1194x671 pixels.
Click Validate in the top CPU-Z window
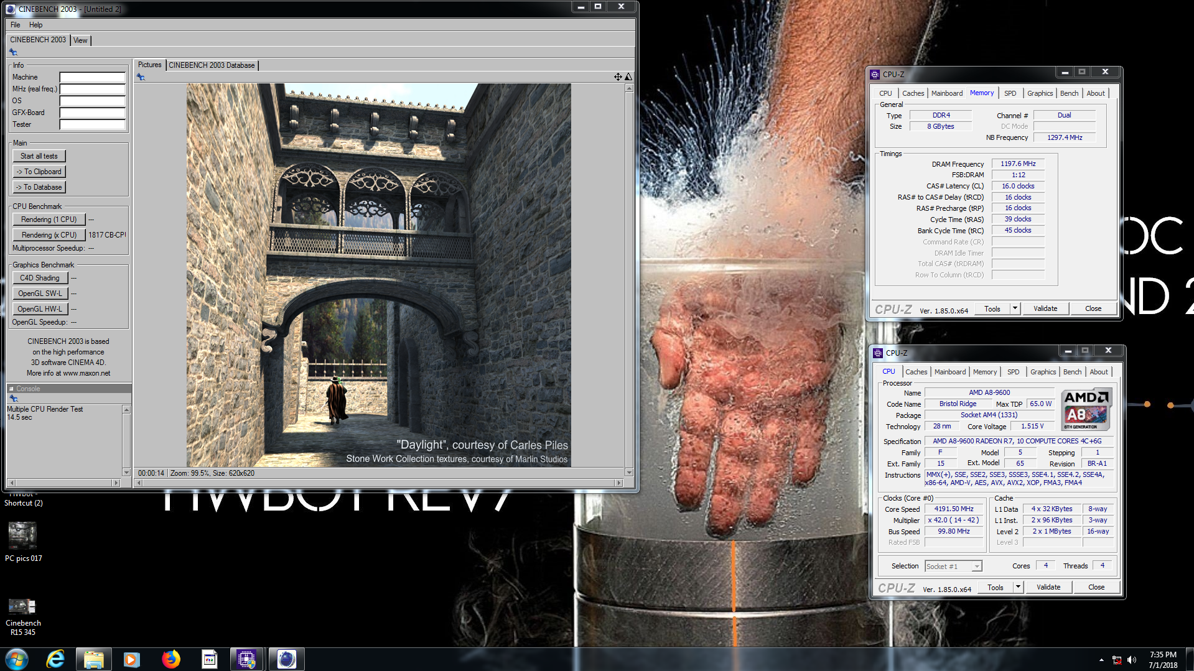pos(1045,308)
